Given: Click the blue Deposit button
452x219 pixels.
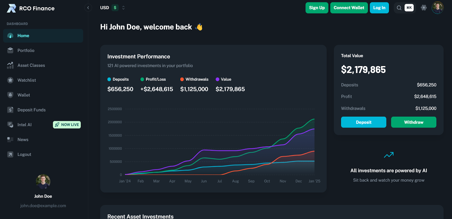Looking at the screenshot, I should click(363, 122).
